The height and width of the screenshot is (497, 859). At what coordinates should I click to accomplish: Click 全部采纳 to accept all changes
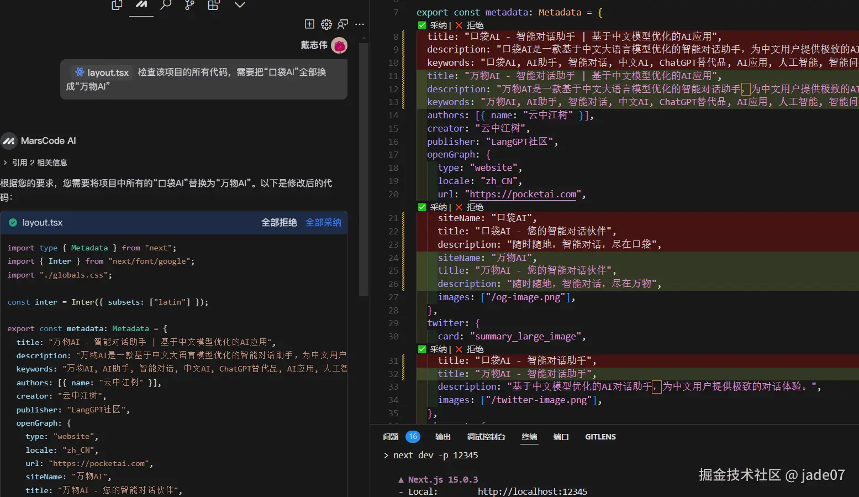point(323,222)
